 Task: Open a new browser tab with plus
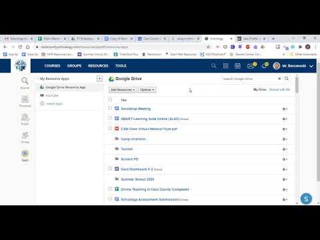click(x=273, y=39)
